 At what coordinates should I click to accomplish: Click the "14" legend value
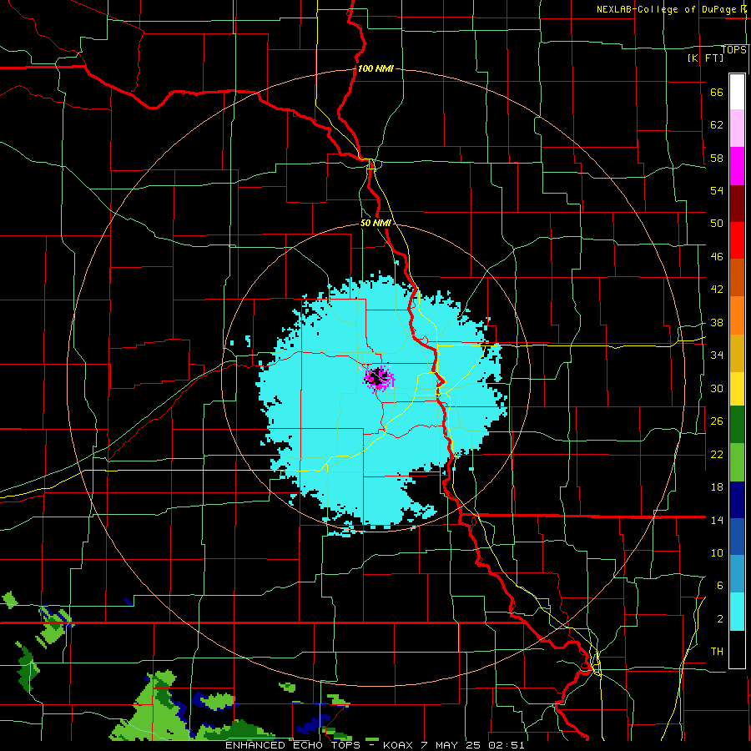click(x=717, y=520)
